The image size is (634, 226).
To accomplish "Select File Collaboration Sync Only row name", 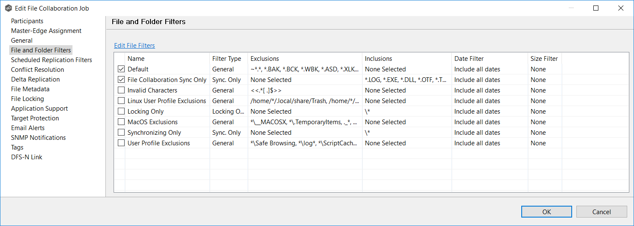I will pyautogui.click(x=167, y=79).
